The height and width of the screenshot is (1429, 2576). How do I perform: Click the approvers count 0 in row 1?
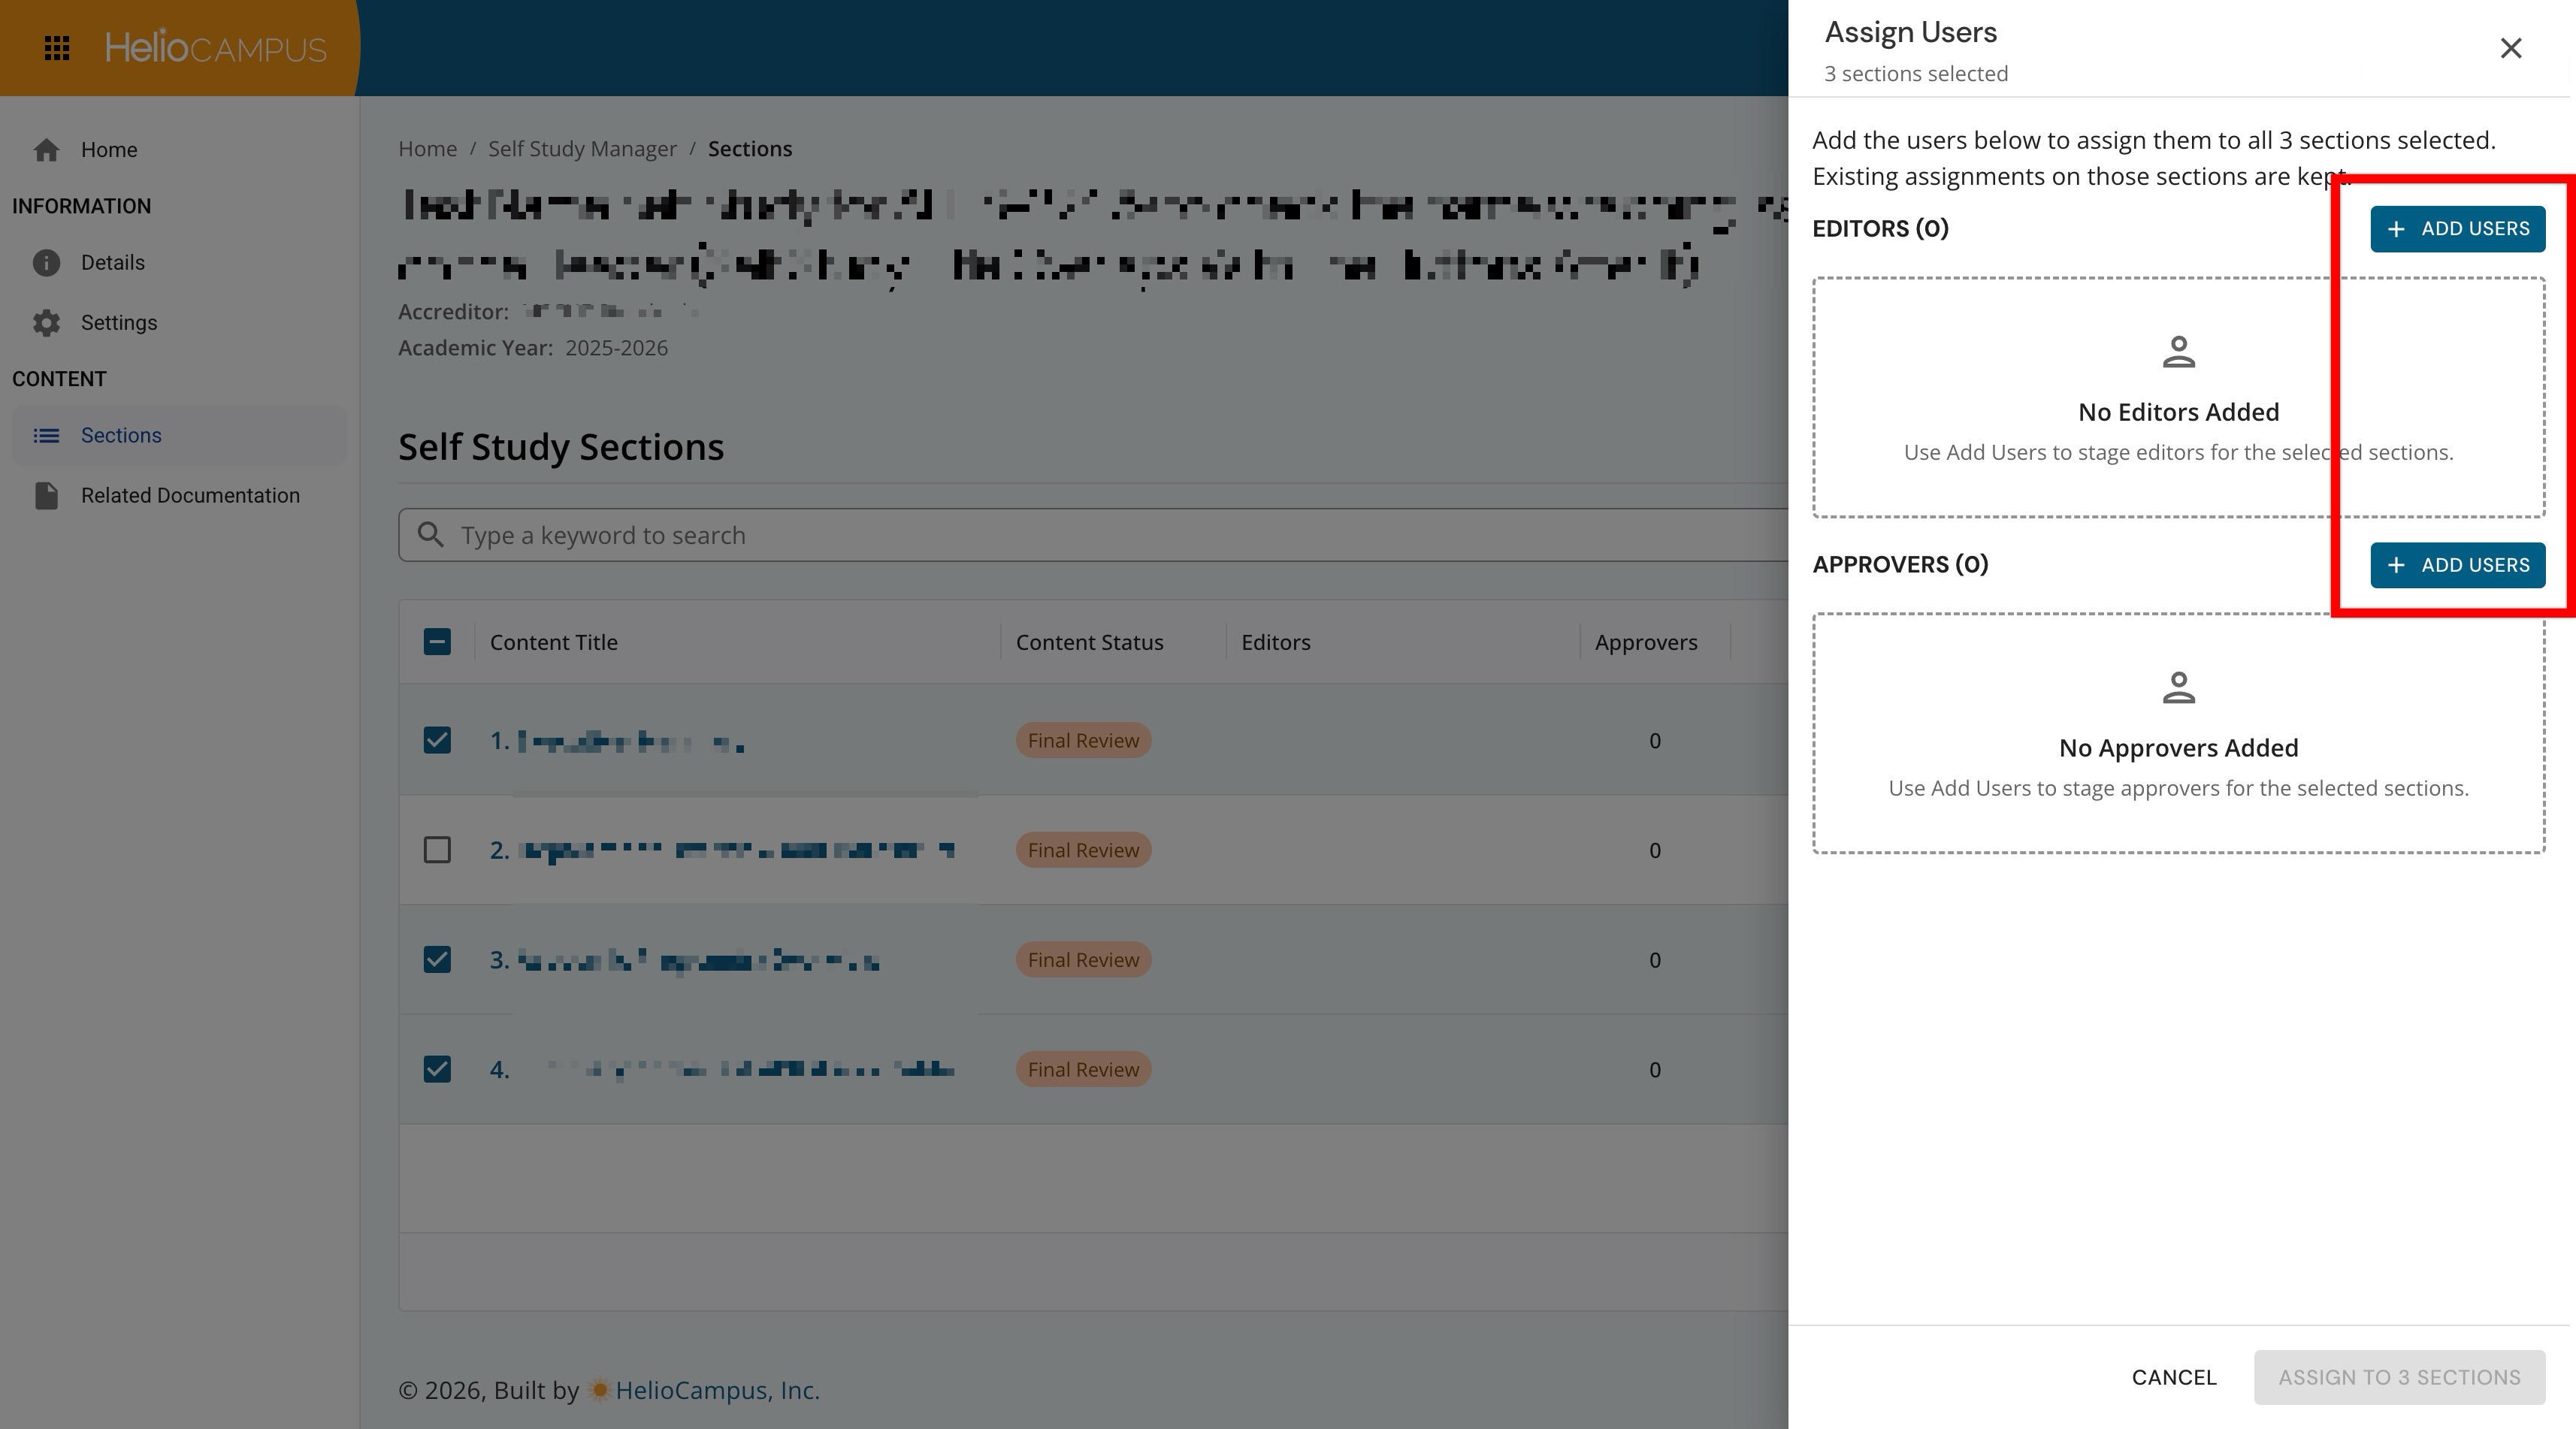(1655, 741)
